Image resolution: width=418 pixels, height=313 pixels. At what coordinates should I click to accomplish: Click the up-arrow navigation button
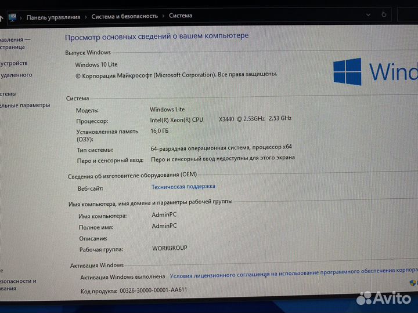[x=2, y=18]
